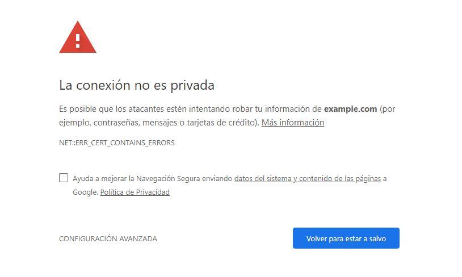Learn more via the underlined Más información

point(292,122)
